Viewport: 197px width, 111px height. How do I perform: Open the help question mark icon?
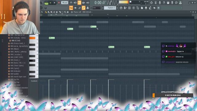pos(164,3)
